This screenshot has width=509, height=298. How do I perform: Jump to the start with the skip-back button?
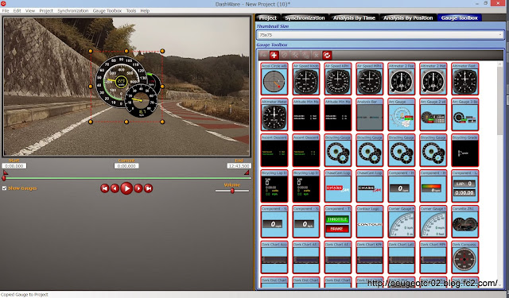tap(104, 188)
